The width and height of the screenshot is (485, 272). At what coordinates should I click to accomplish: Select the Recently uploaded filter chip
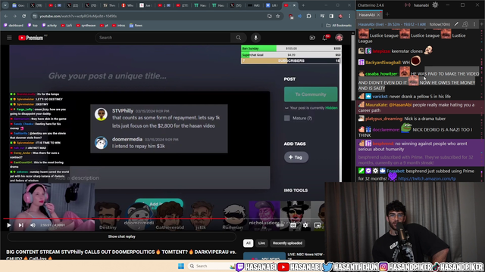(x=287, y=243)
